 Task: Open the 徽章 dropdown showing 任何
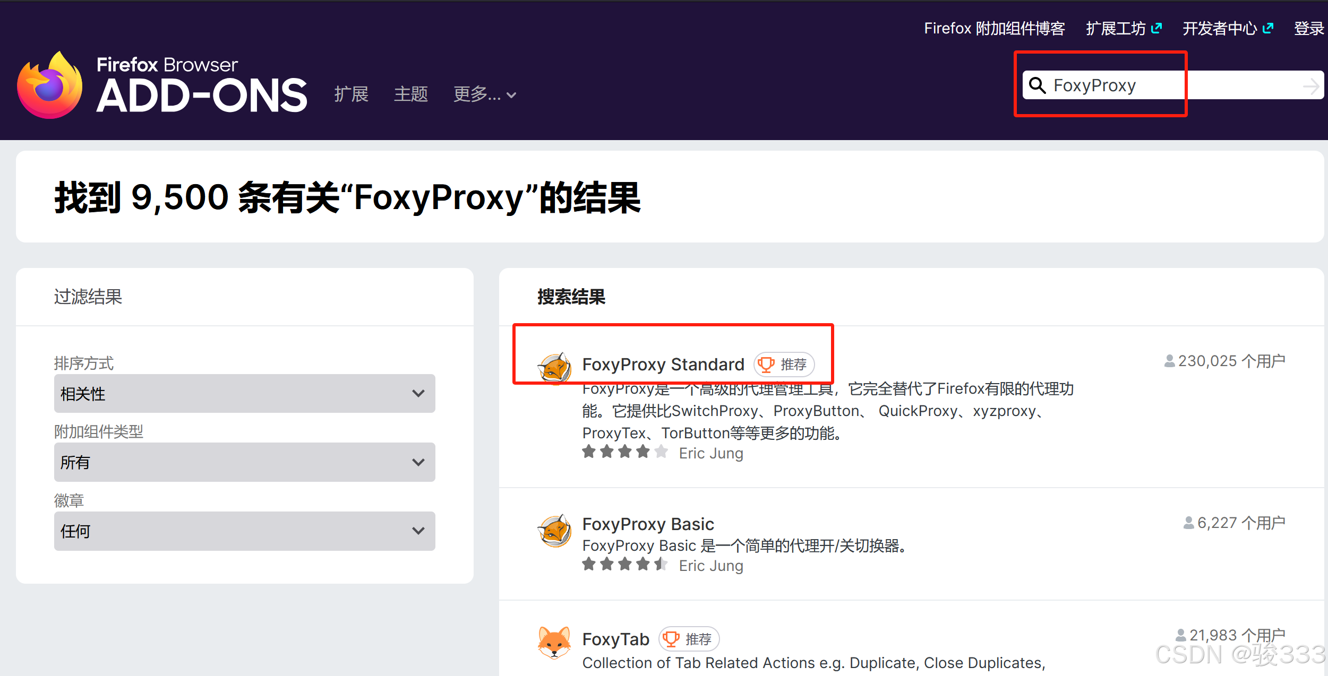(x=244, y=531)
